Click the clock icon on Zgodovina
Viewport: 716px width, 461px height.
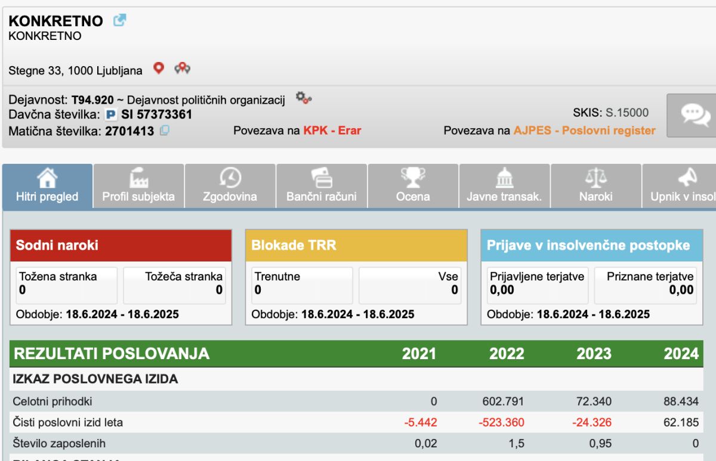point(230,177)
